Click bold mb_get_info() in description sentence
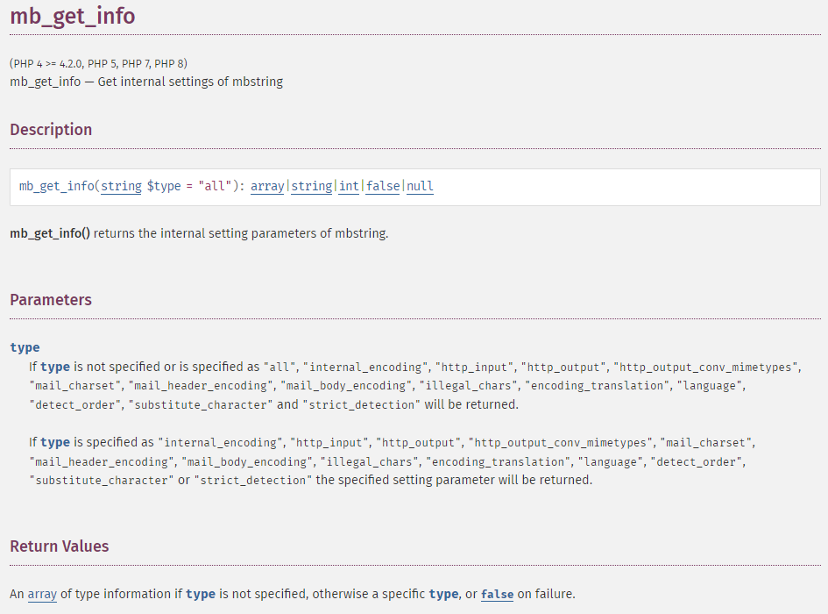The height and width of the screenshot is (614, 828). pos(50,233)
